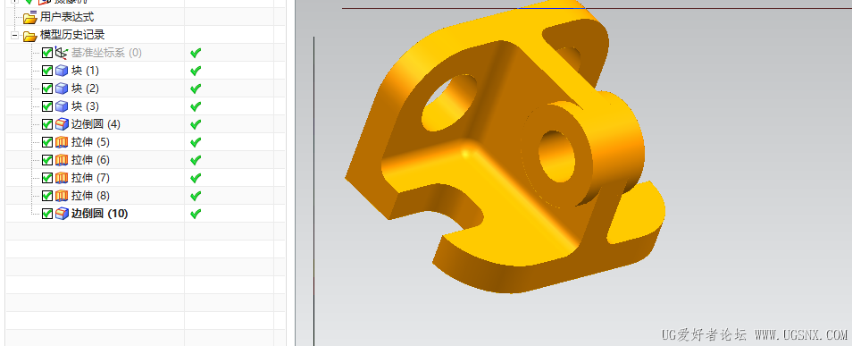Click the datum coordinate system icon 基准坐标系
The image size is (852, 346).
(62, 53)
